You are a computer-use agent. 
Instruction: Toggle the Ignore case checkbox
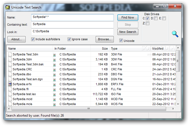click(x=69, y=39)
